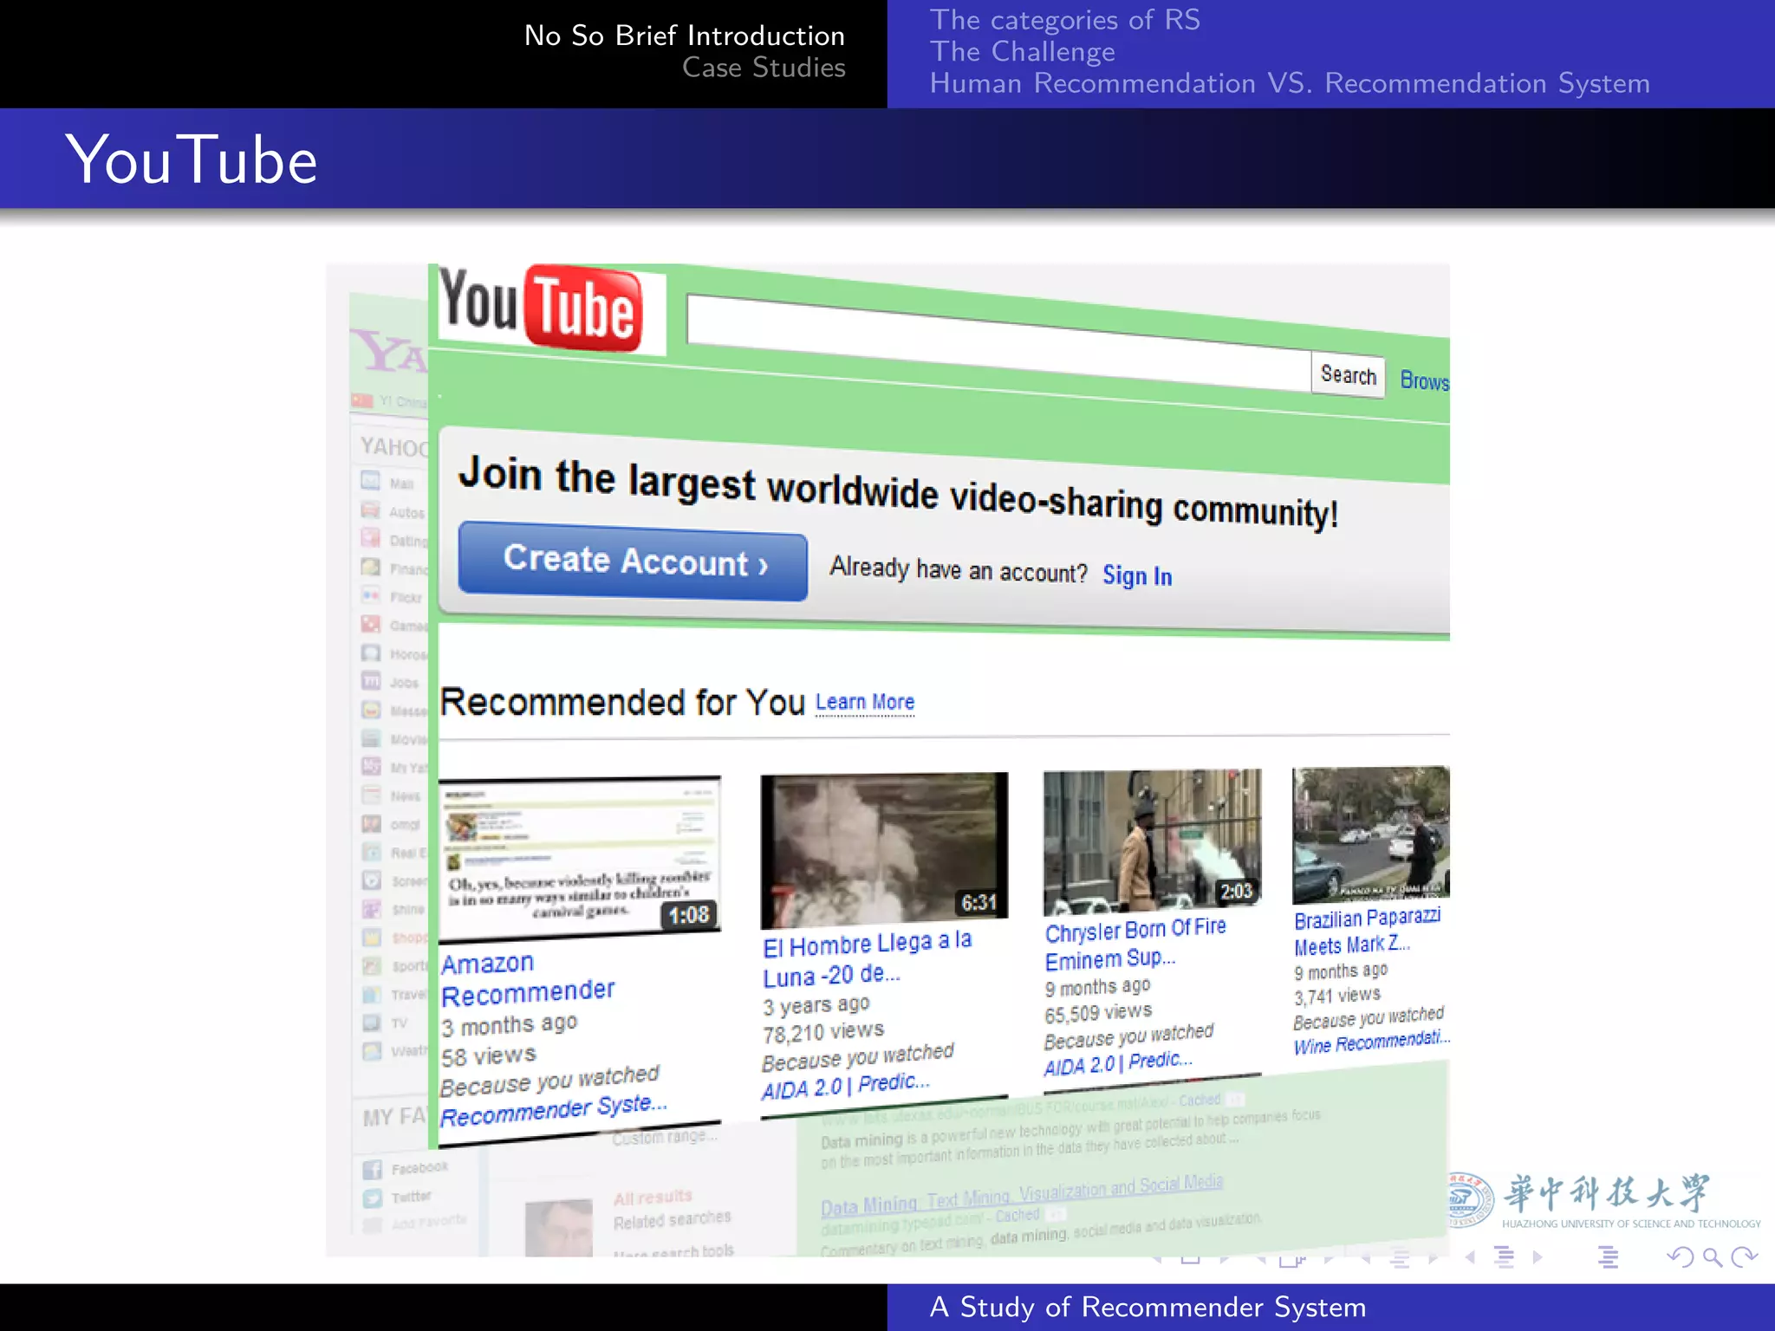Click the YouTube search input field
The height and width of the screenshot is (1331, 1775).
tap(998, 342)
